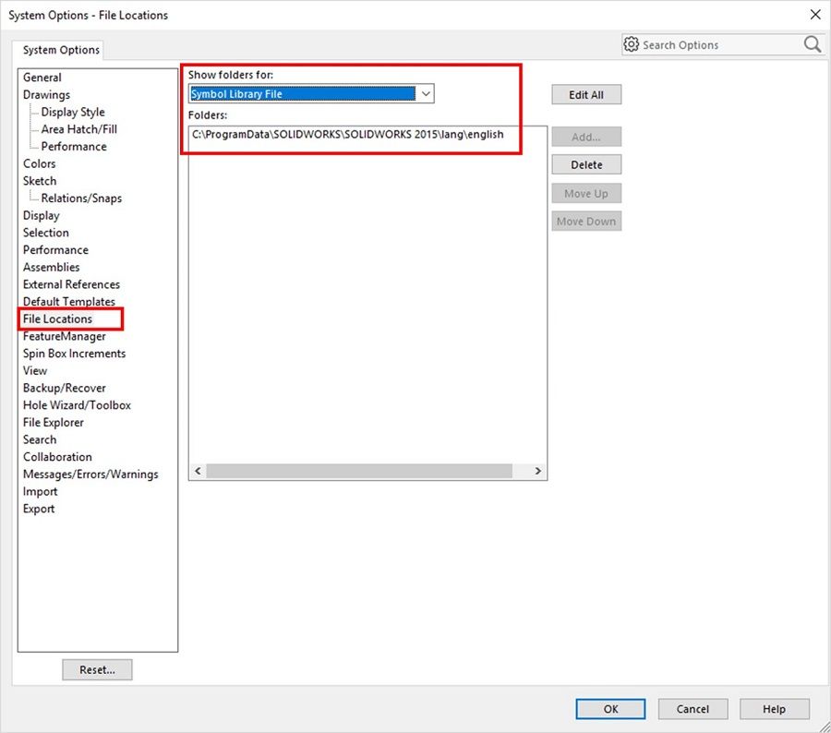Click the search magnifier icon
The image size is (831, 733).
point(812,44)
